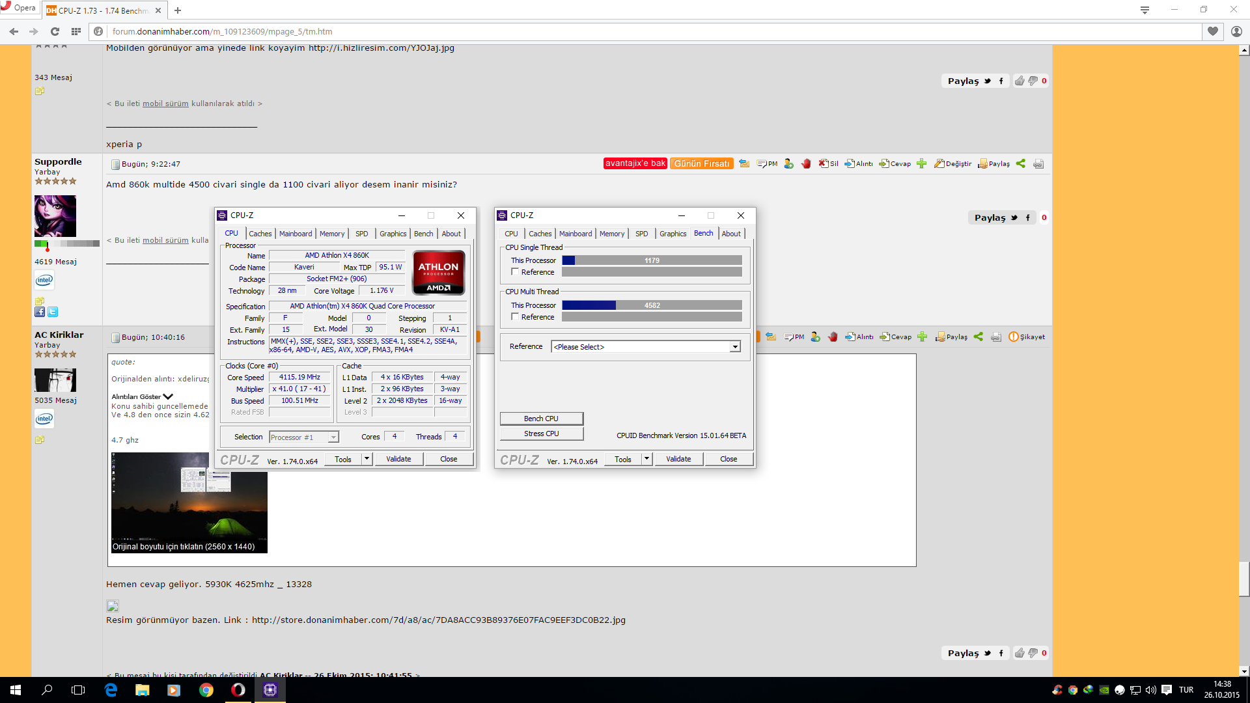Click red hand block icon in Suppordle's post
Image resolution: width=1250 pixels, height=703 pixels.
coord(806,164)
